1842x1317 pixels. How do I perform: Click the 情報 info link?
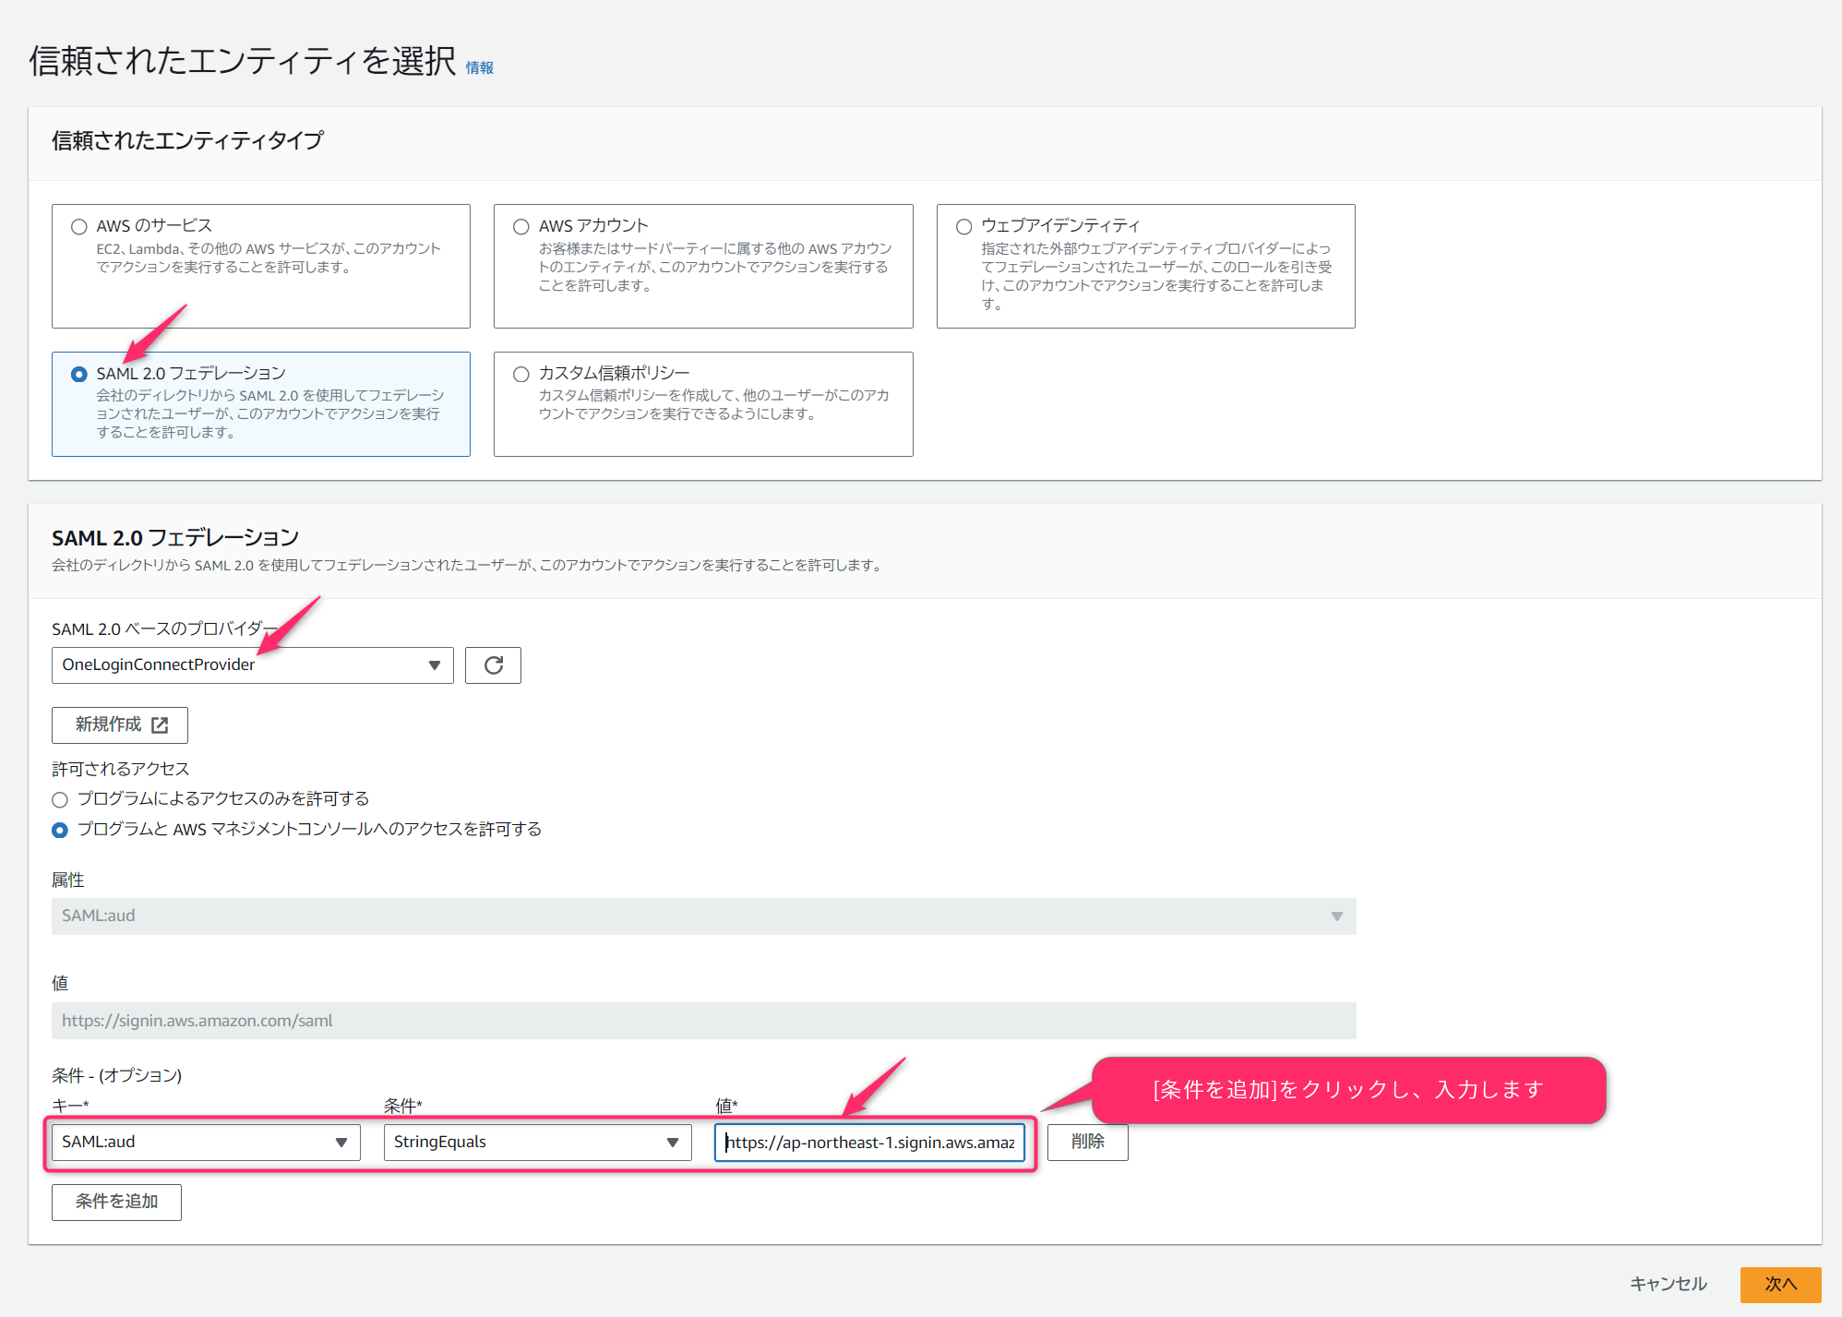tap(480, 68)
